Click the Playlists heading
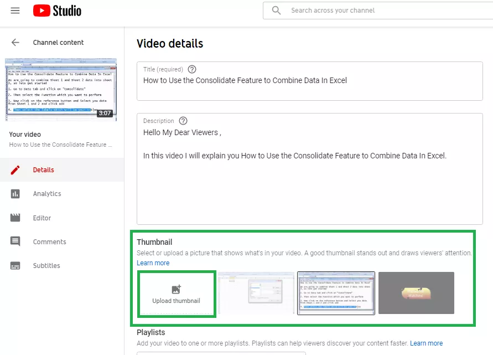The width and height of the screenshot is (493, 355). coord(151,332)
